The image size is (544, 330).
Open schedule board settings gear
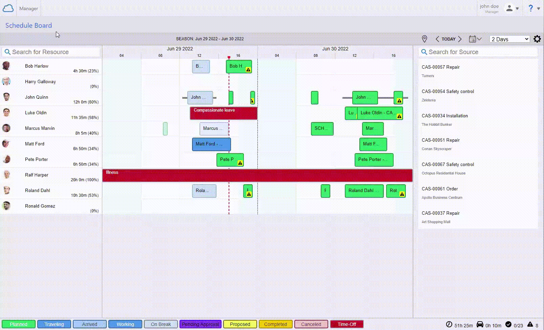(x=537, y=39)
